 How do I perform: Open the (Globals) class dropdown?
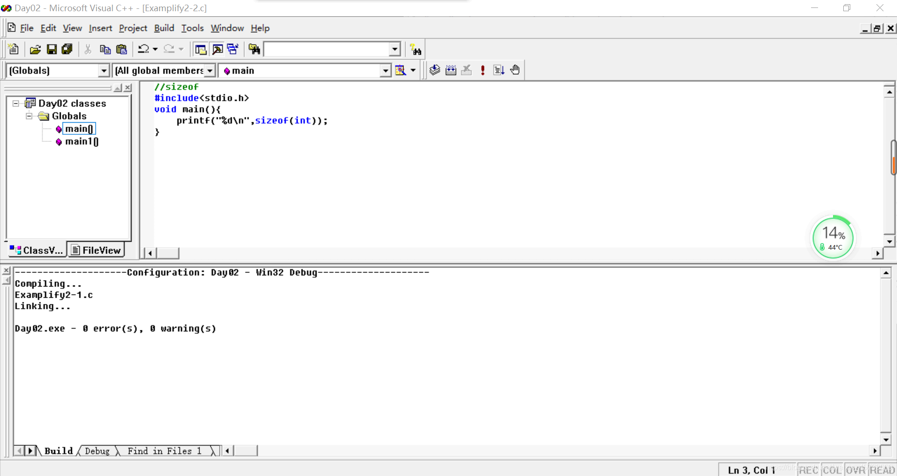click(104, 70)
